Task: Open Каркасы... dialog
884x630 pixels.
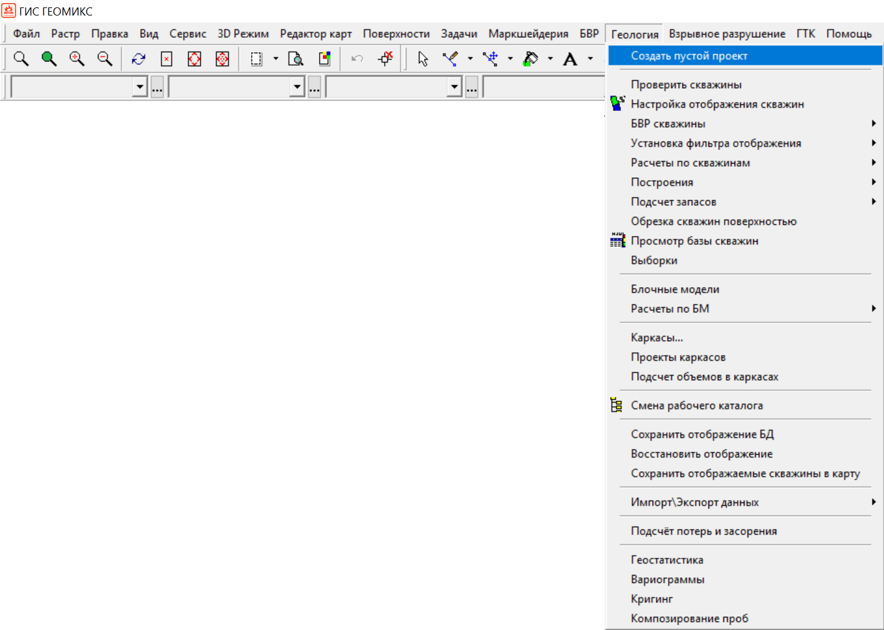Action: point(745,337)
